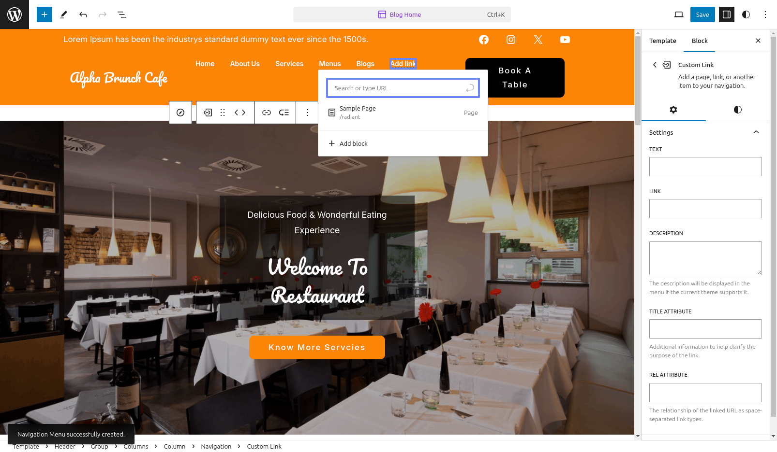The width and height of the screenshot is (777, 452).
Task: Click the Undo arrow icon
Action: pyautogui.click(x=83, y=14)
